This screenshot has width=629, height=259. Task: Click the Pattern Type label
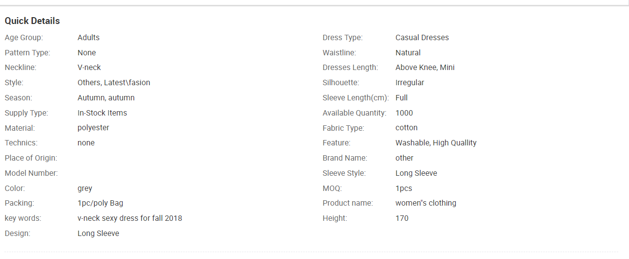[27, 53]
